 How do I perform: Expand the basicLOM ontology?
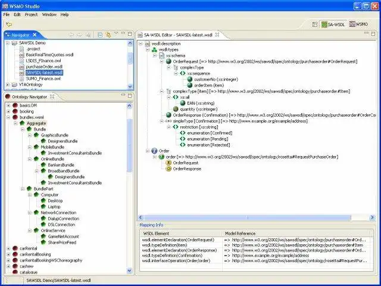tap(8, 105)
